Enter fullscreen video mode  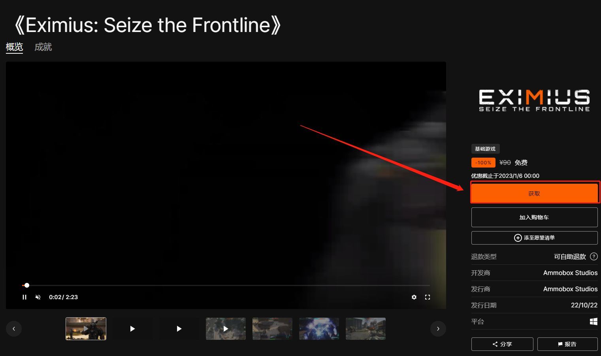click(x=428, y=297)
